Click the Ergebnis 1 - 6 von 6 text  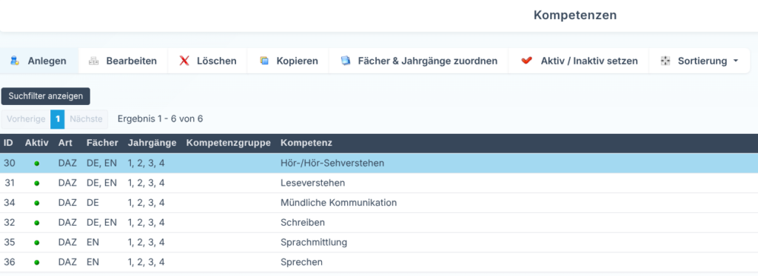click(161, 119)
